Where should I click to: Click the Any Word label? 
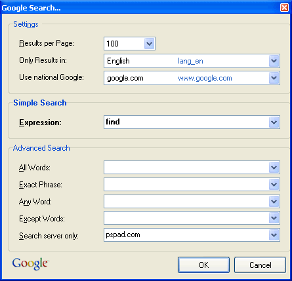click(35, 202)
